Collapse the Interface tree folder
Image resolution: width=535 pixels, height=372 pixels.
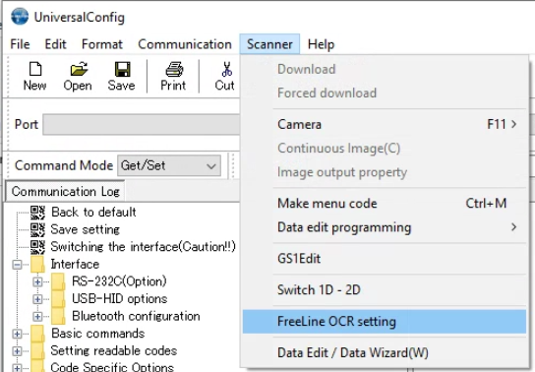17,265
